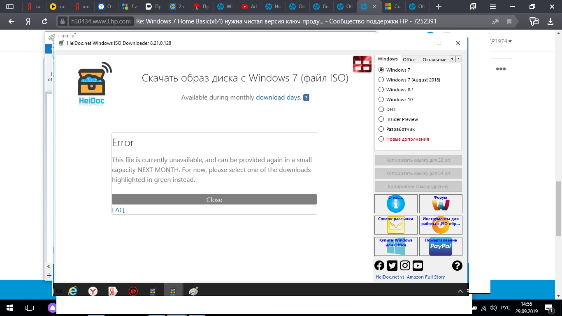Click the browser downloads arrow icon
Image resolution: width=562 pixels, height=316 pixels.
(550, 21)
